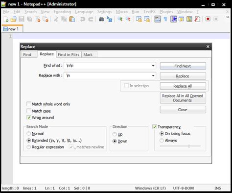Set search direction to Down

click(115, 141)
